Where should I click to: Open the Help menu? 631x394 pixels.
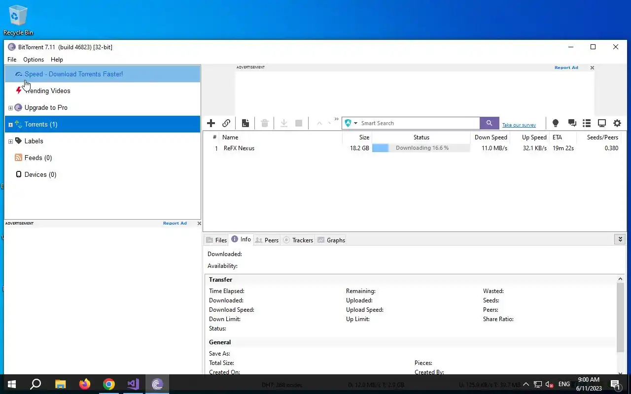(x=57, y=60)
